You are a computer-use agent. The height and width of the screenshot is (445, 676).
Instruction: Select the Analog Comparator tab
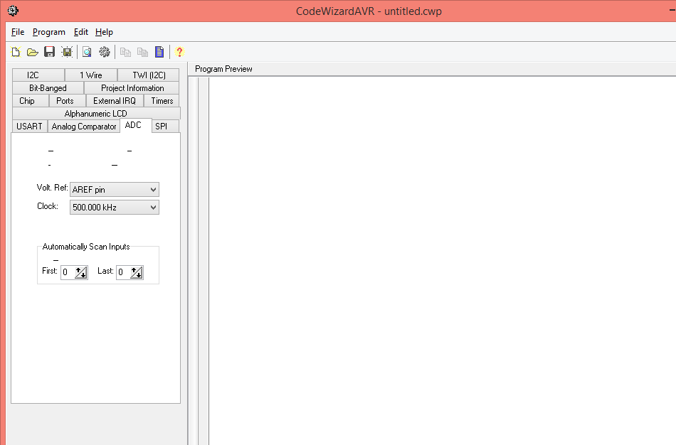tap(84, 127)
